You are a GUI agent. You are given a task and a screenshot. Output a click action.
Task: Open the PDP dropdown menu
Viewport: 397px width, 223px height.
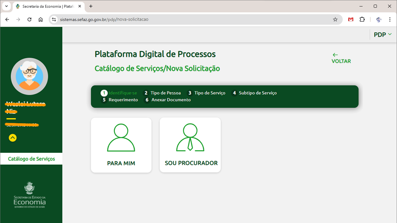[382, 34]
